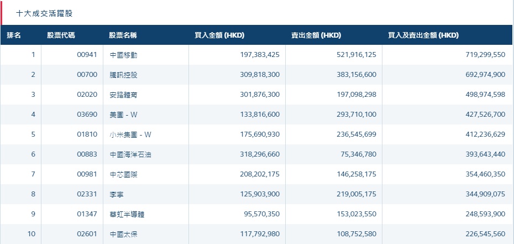Click the 股票代碼 column header
The height and width of the screenshot is (244, 514).
(x=61, y=35)
